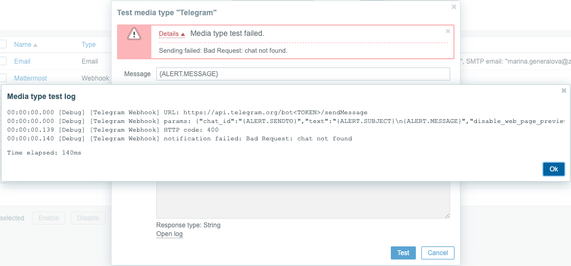Click the 'HTTP code: 400' log line
The width and height of the screenshot is (571, 266).
point(113,129)
